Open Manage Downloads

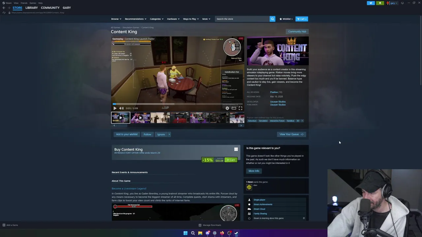pos(210,225)
